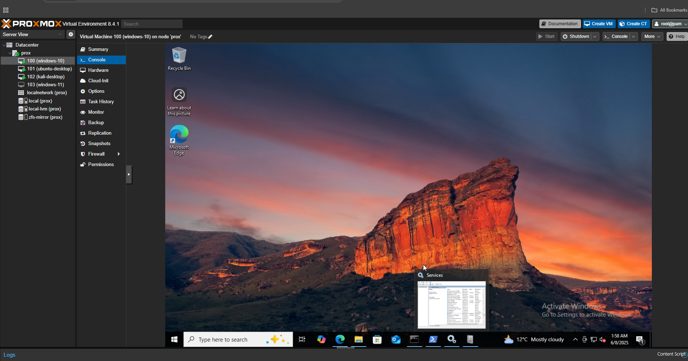
Task: Click the Services window preview thumbnail
Action: click(x=451, y=304)
